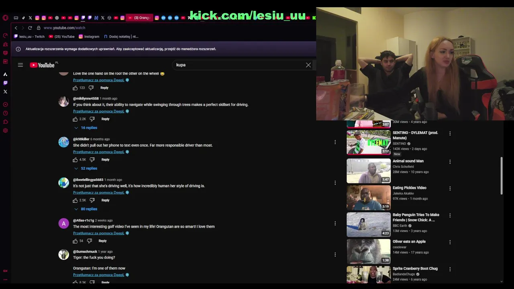Go back with the browser back arrow

[x=16, y=28]
